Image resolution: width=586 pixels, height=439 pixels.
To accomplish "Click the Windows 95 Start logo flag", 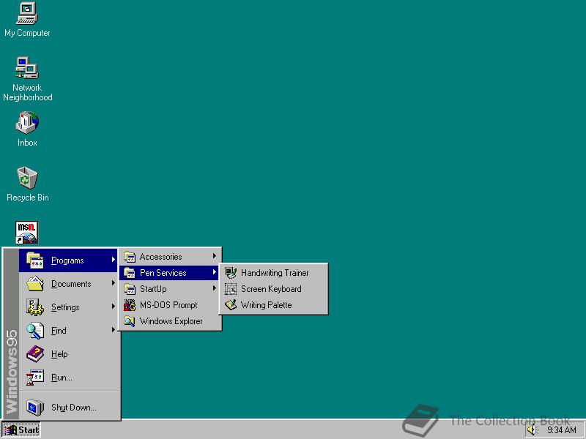I will click(x=10, y=430).
